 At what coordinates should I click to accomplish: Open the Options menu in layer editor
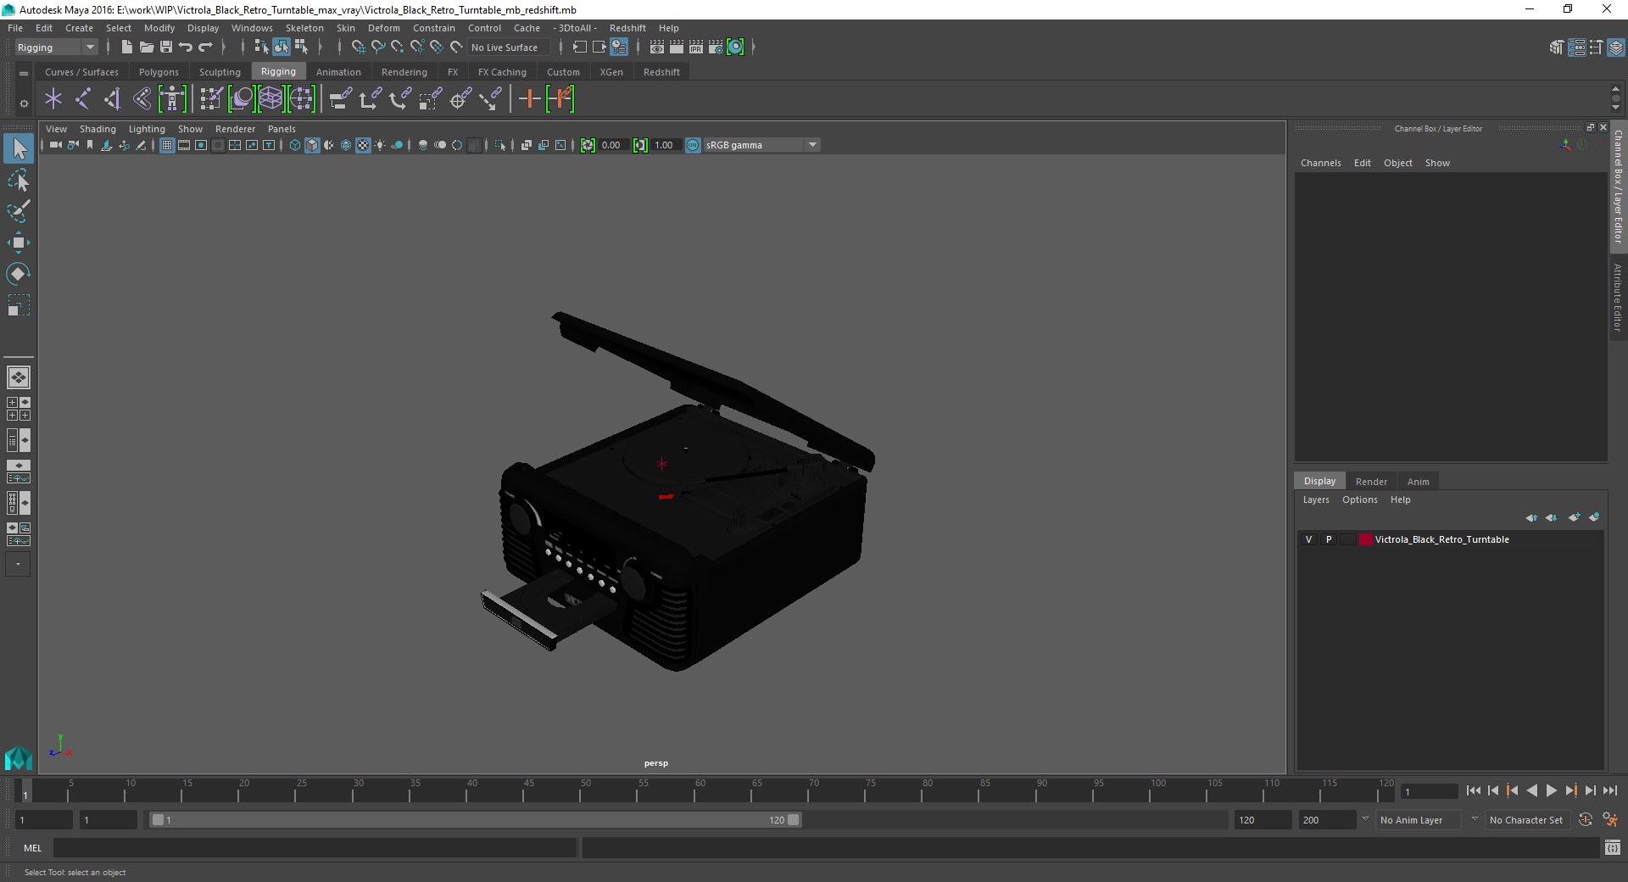click(x=1359, y=500)
